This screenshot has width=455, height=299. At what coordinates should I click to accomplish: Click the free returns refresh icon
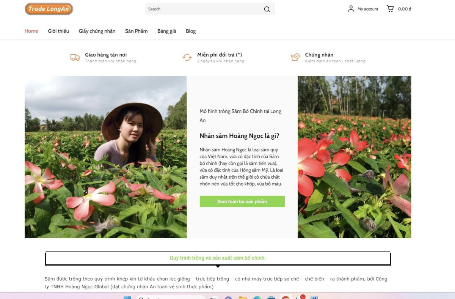(x=187, y=57)
